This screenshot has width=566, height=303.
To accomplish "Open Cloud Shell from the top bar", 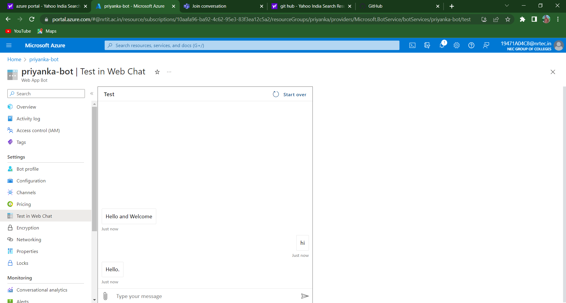I will pos(412,45).
